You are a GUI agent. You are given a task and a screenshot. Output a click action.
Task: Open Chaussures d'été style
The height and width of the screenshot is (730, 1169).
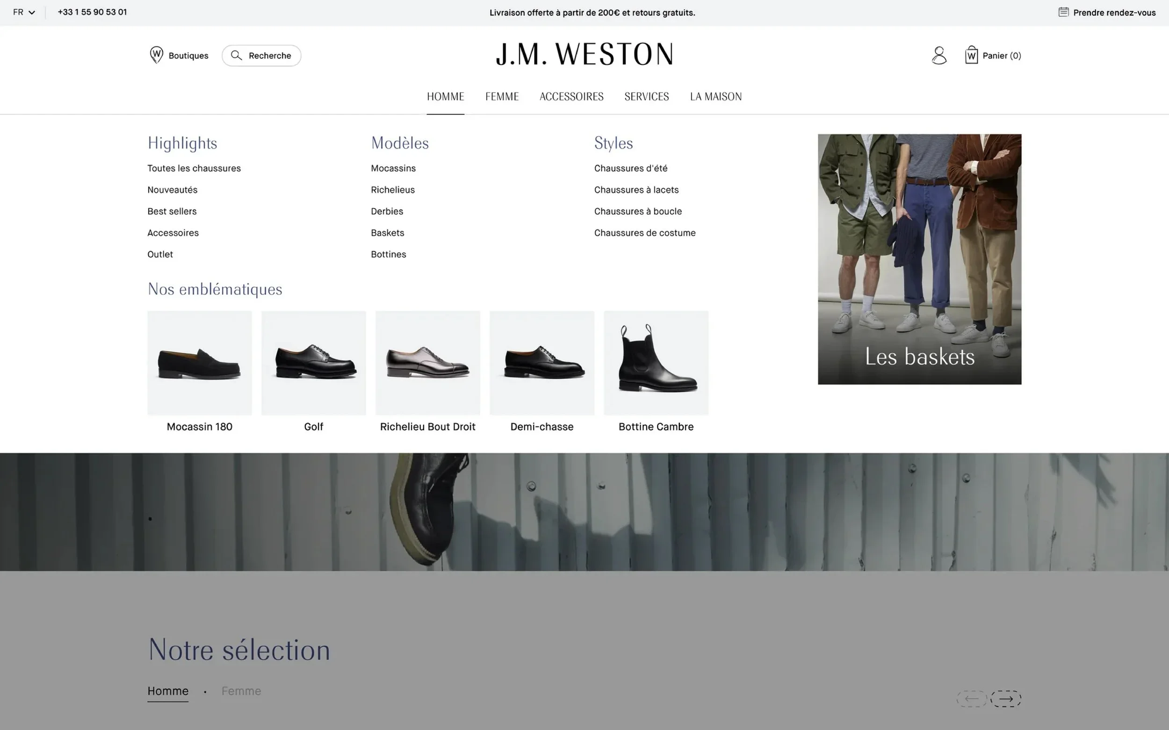pos(630,169)
